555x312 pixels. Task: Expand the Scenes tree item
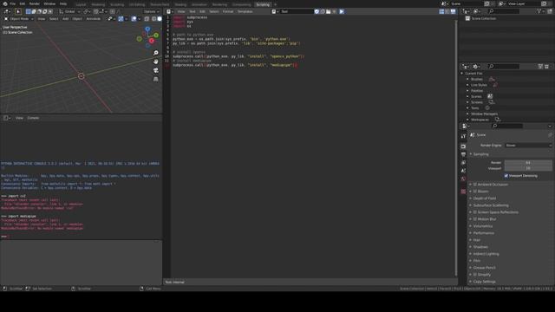coord(467,96)
